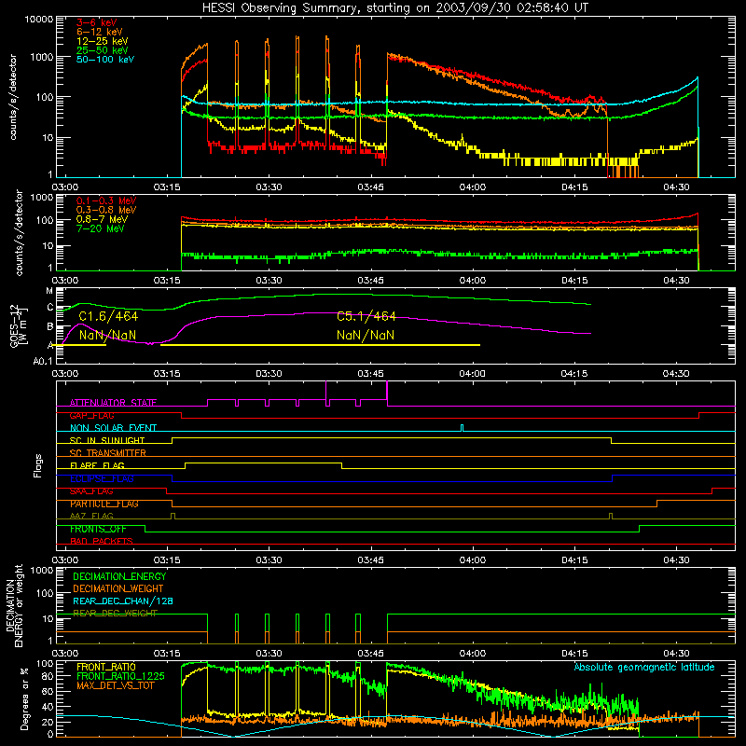Click the green FRONT_RATIO_1225 legend label

click(120, 676)
